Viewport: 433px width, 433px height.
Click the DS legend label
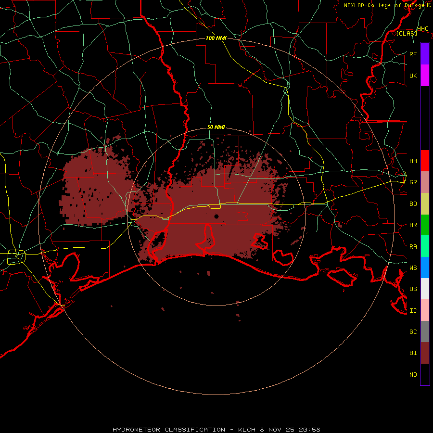coord(413,289)
